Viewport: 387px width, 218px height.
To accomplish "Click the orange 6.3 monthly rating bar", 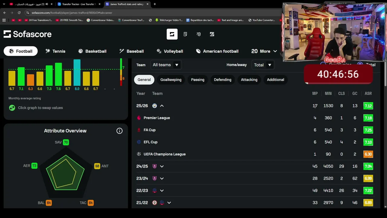I will tap(31, 80).
